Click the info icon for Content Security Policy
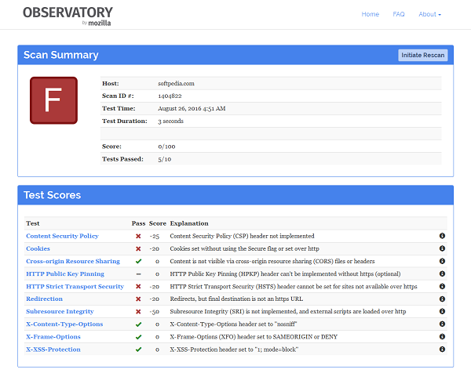This screenshot has width=471, height=373. (443, 236)
